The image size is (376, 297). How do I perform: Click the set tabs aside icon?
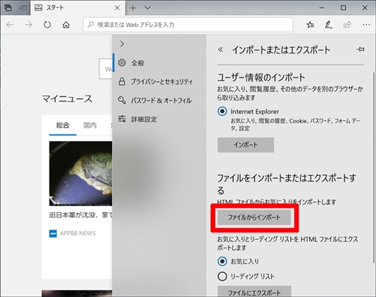click(23, 8)
